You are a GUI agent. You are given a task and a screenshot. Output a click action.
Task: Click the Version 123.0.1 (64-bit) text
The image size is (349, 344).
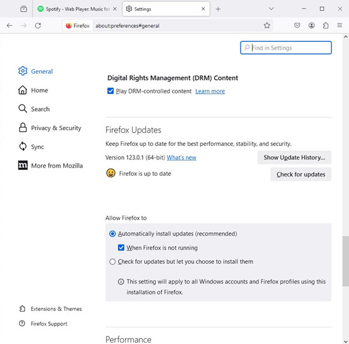point(135,157)
